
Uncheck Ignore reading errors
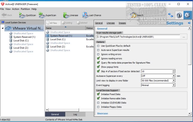(x=98, y=58)
